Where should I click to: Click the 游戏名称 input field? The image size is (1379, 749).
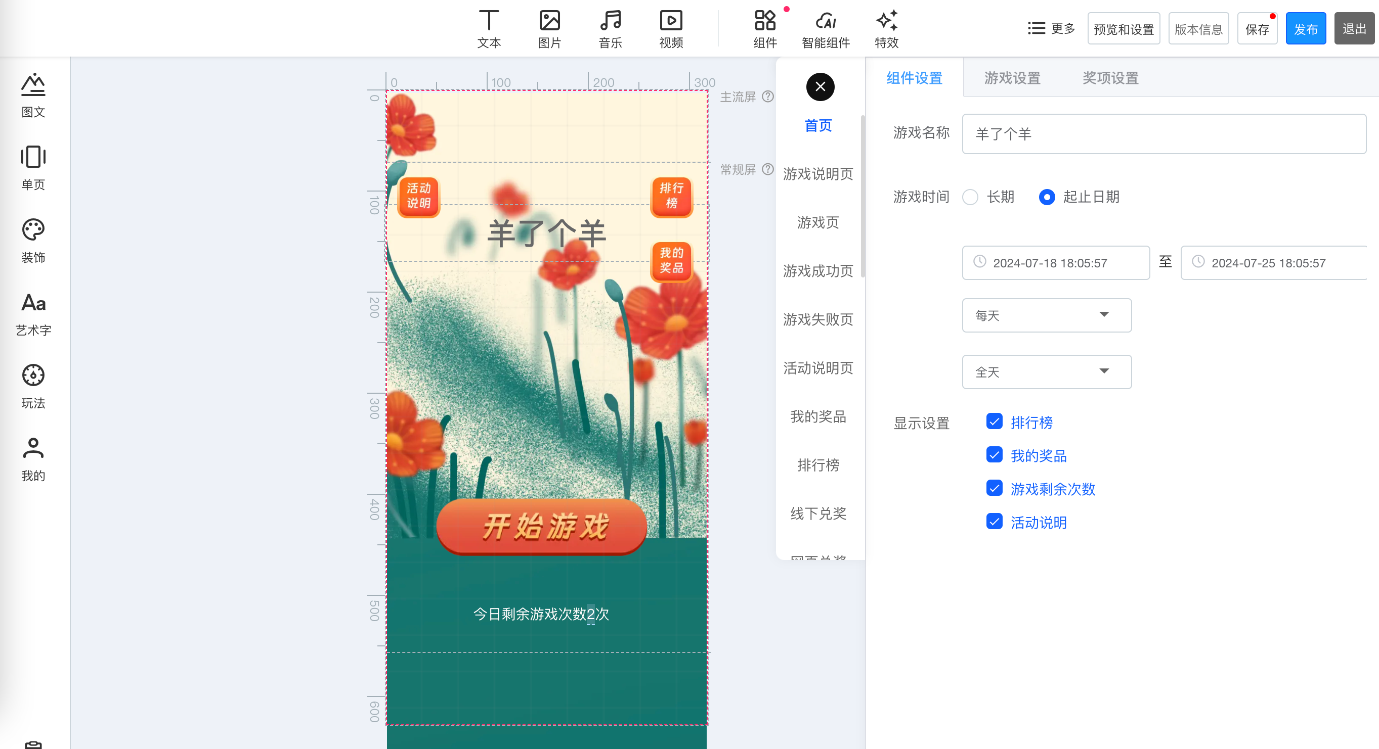pyautogui.click(x=1164, y=134)
